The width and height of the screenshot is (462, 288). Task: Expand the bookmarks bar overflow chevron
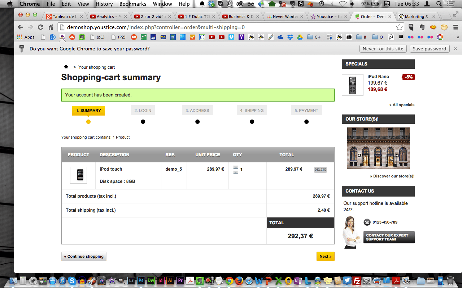click(x=458, y=37)
